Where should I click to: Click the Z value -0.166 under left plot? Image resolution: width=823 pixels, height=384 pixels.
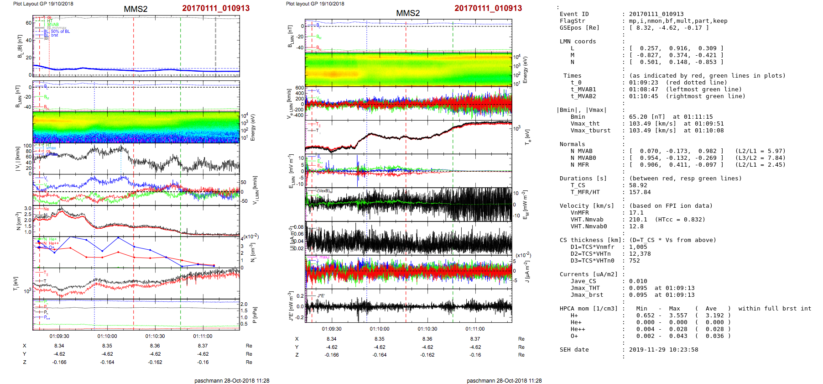point(59,362)
